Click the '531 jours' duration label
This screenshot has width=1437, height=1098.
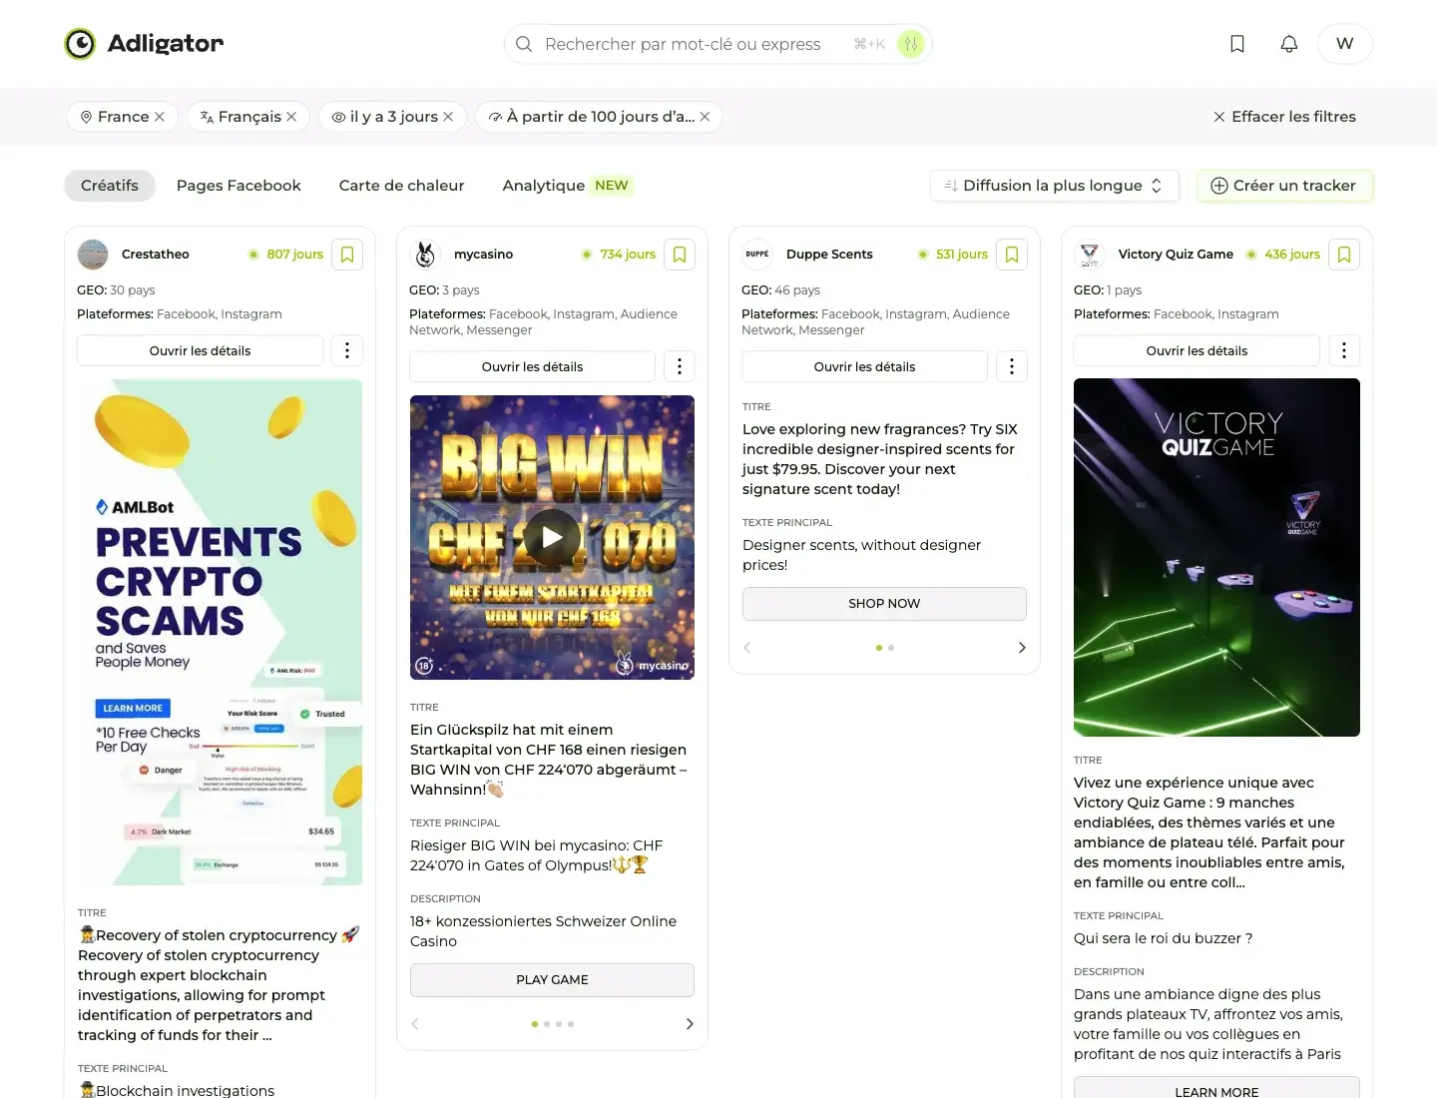pyautogui.click(x=962, y=255)
